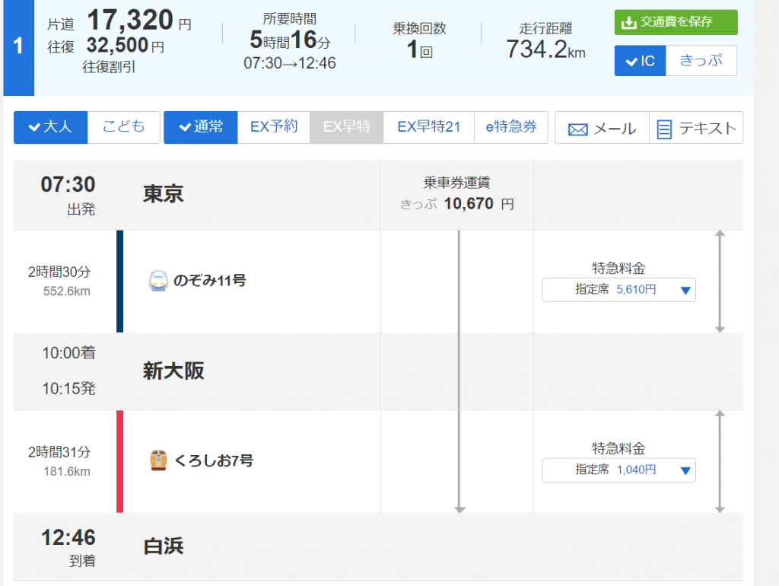
Task: Click the 往復割引 label
Action: coord(109,67)
